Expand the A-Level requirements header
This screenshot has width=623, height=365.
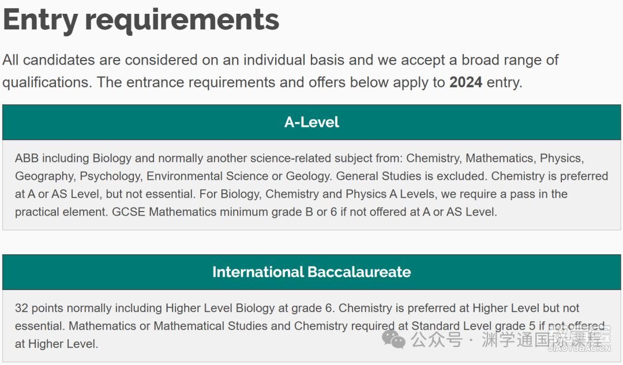(311, 122)
